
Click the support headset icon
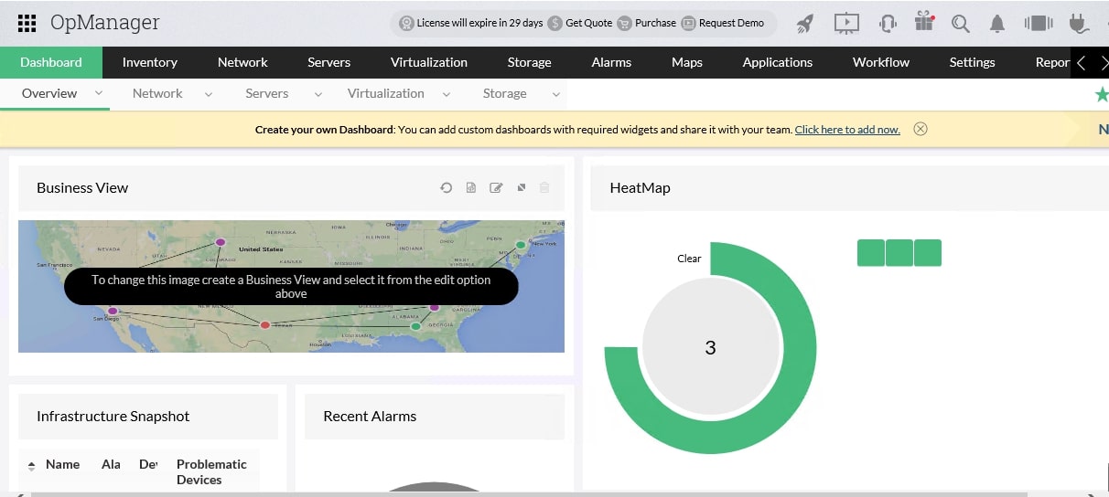887,23
